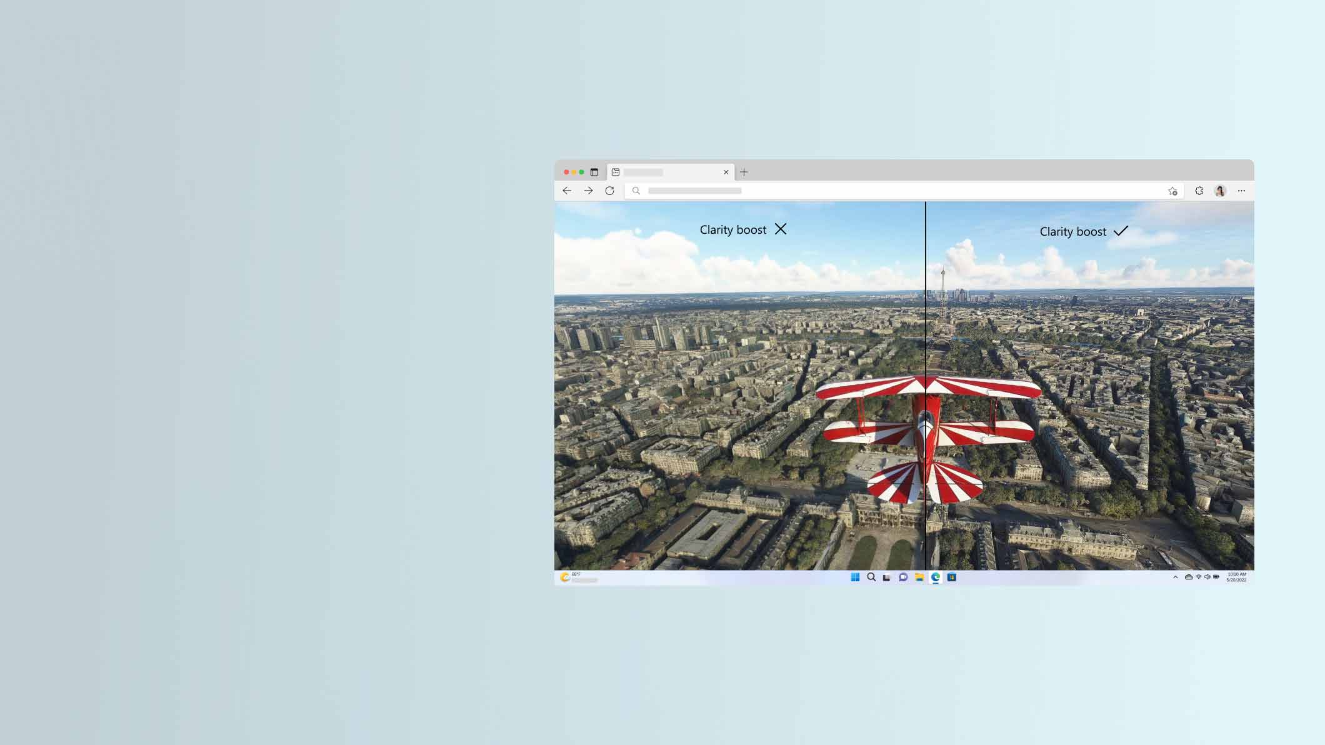Open the Chat app on taskbar
The height and width of the screenshot is (745, 1325).
point(903,577)
